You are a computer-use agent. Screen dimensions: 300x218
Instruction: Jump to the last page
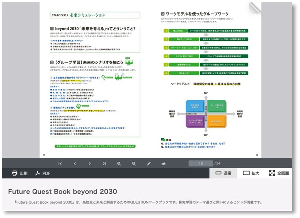[104, 164]
